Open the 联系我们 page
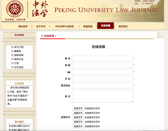168x131 pixels. pos(123,26)
